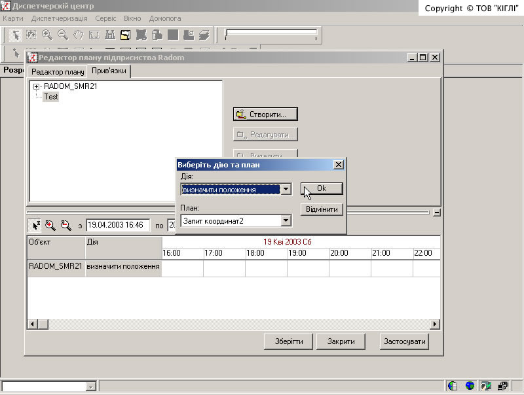Select the timeline pointer tool icon
524x395 pixels.
coord(35,225)
